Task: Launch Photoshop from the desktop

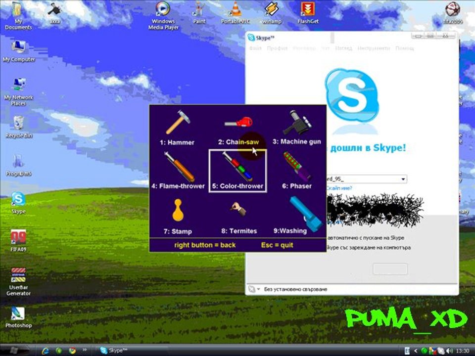Action: 18,317
